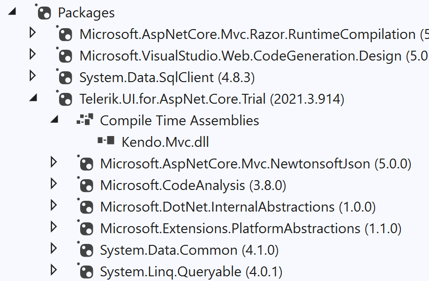
Task: Select the Kendo.Mvc.dll item
Action: pos(165,142)
